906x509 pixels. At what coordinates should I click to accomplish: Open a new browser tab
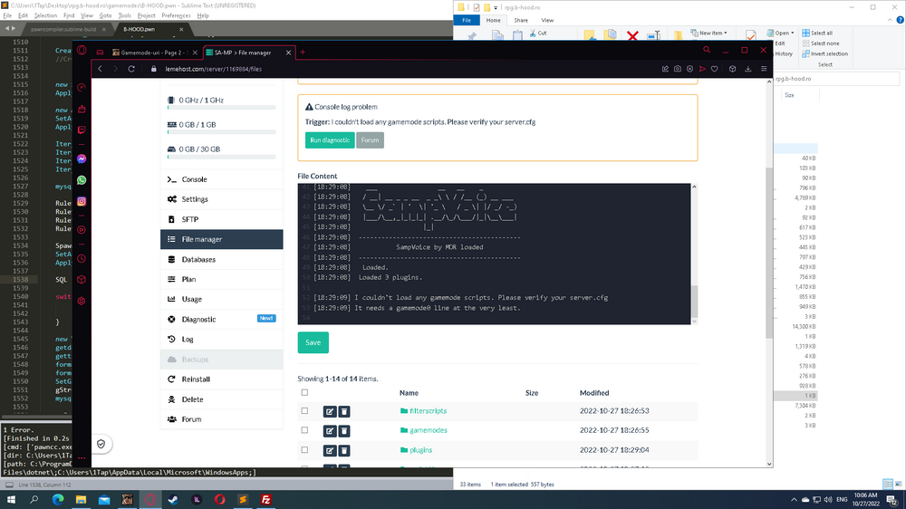click(x=303, y=53)
